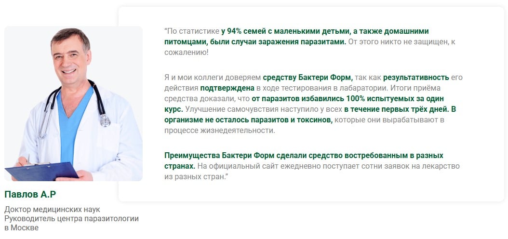Viewport: 508px width, 239px height.
Task: Click the doctor's photo thumbnail
Action: pyautogui.click(x=74, y=103)
